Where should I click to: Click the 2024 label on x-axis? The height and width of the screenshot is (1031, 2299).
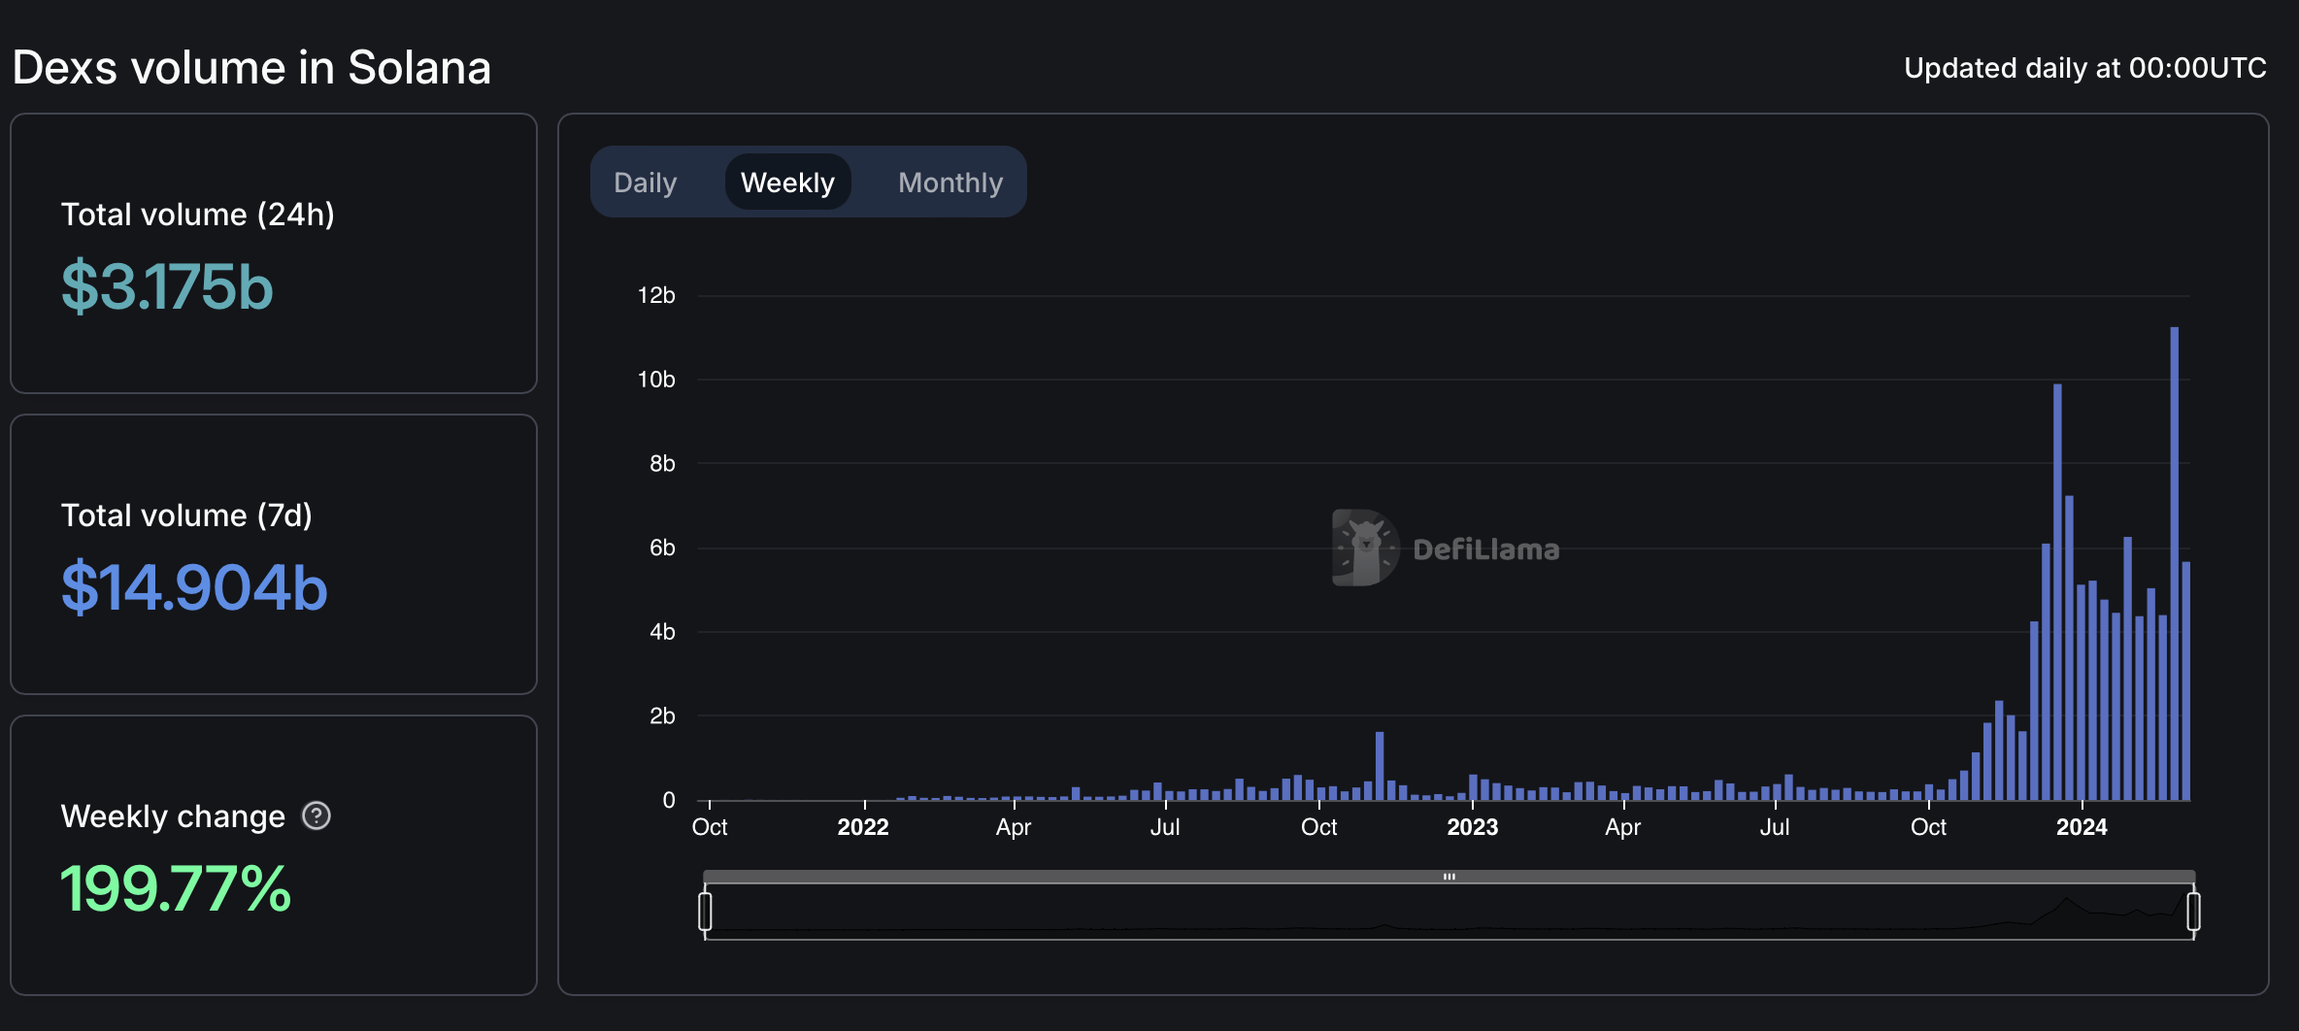(x=2082, y=827)
